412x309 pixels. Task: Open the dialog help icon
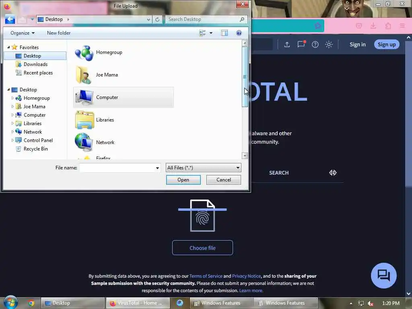pos(239,33)
